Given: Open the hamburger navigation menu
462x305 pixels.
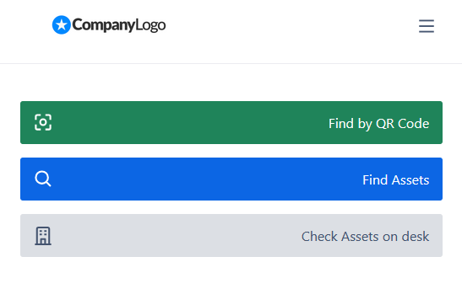Looking at the screenshot, I should pos(427,26).
